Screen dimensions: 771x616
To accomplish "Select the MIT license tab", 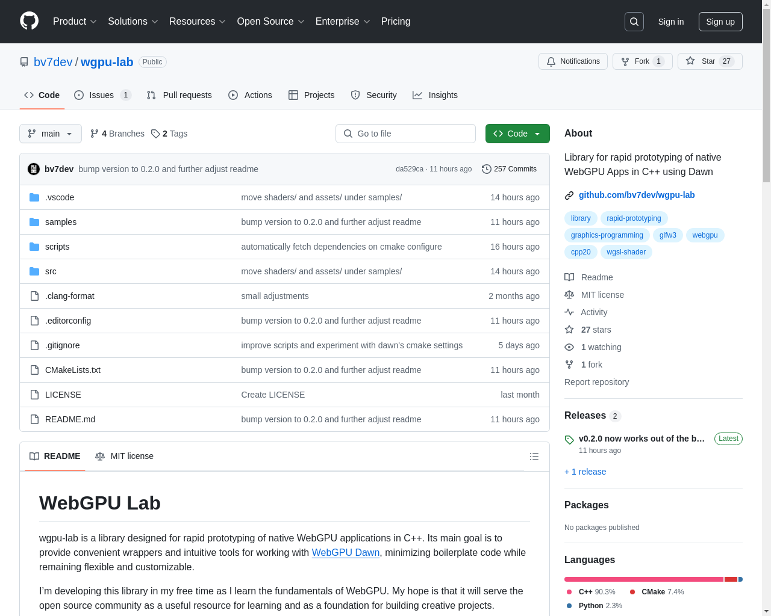I will click(x=124, y=456).
